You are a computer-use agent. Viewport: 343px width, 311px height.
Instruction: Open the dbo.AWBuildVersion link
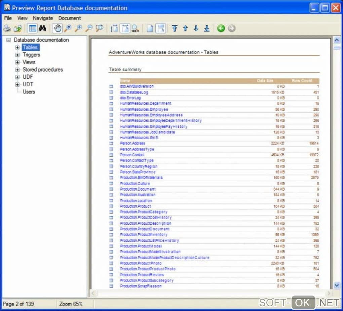pyautogui.click(x=137, y=86)
